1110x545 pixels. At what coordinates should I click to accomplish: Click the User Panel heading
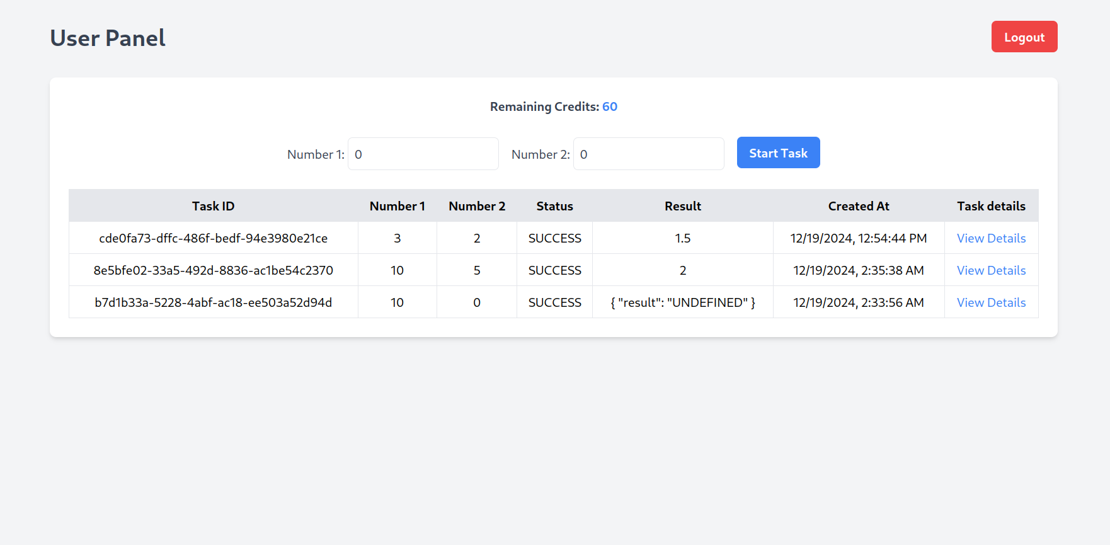tap(108, 38)
